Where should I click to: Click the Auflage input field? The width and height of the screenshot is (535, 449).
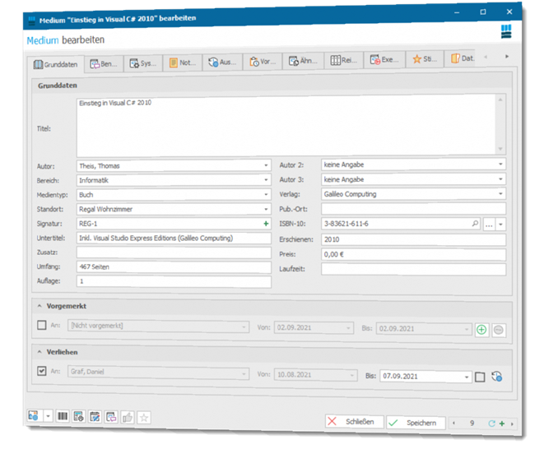[174, 281]
